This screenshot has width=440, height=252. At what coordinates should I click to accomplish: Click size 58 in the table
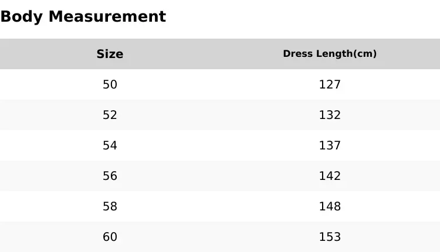(x=110, y=207)
